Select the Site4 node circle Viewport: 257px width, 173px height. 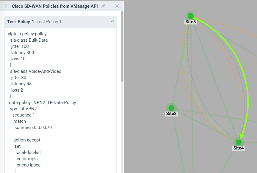pos(239,142)
